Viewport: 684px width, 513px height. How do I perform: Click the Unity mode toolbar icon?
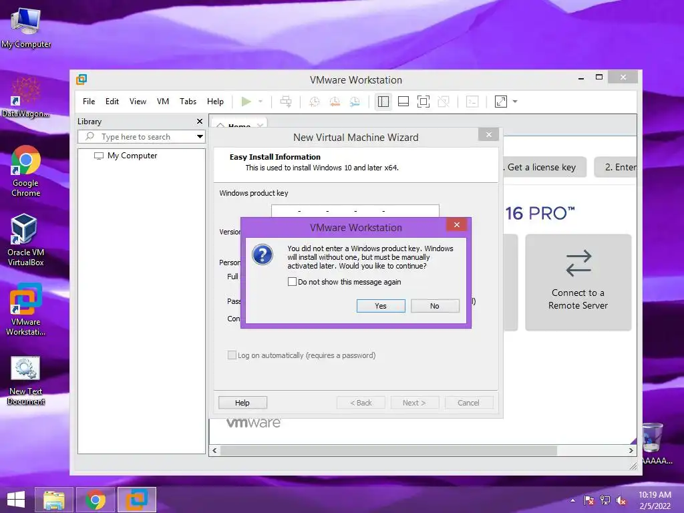point(444,102)
